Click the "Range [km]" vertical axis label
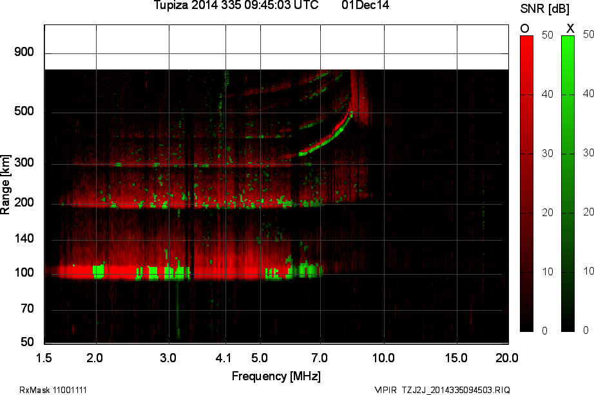This screenshot has height=395, width=594. point(6,184)
